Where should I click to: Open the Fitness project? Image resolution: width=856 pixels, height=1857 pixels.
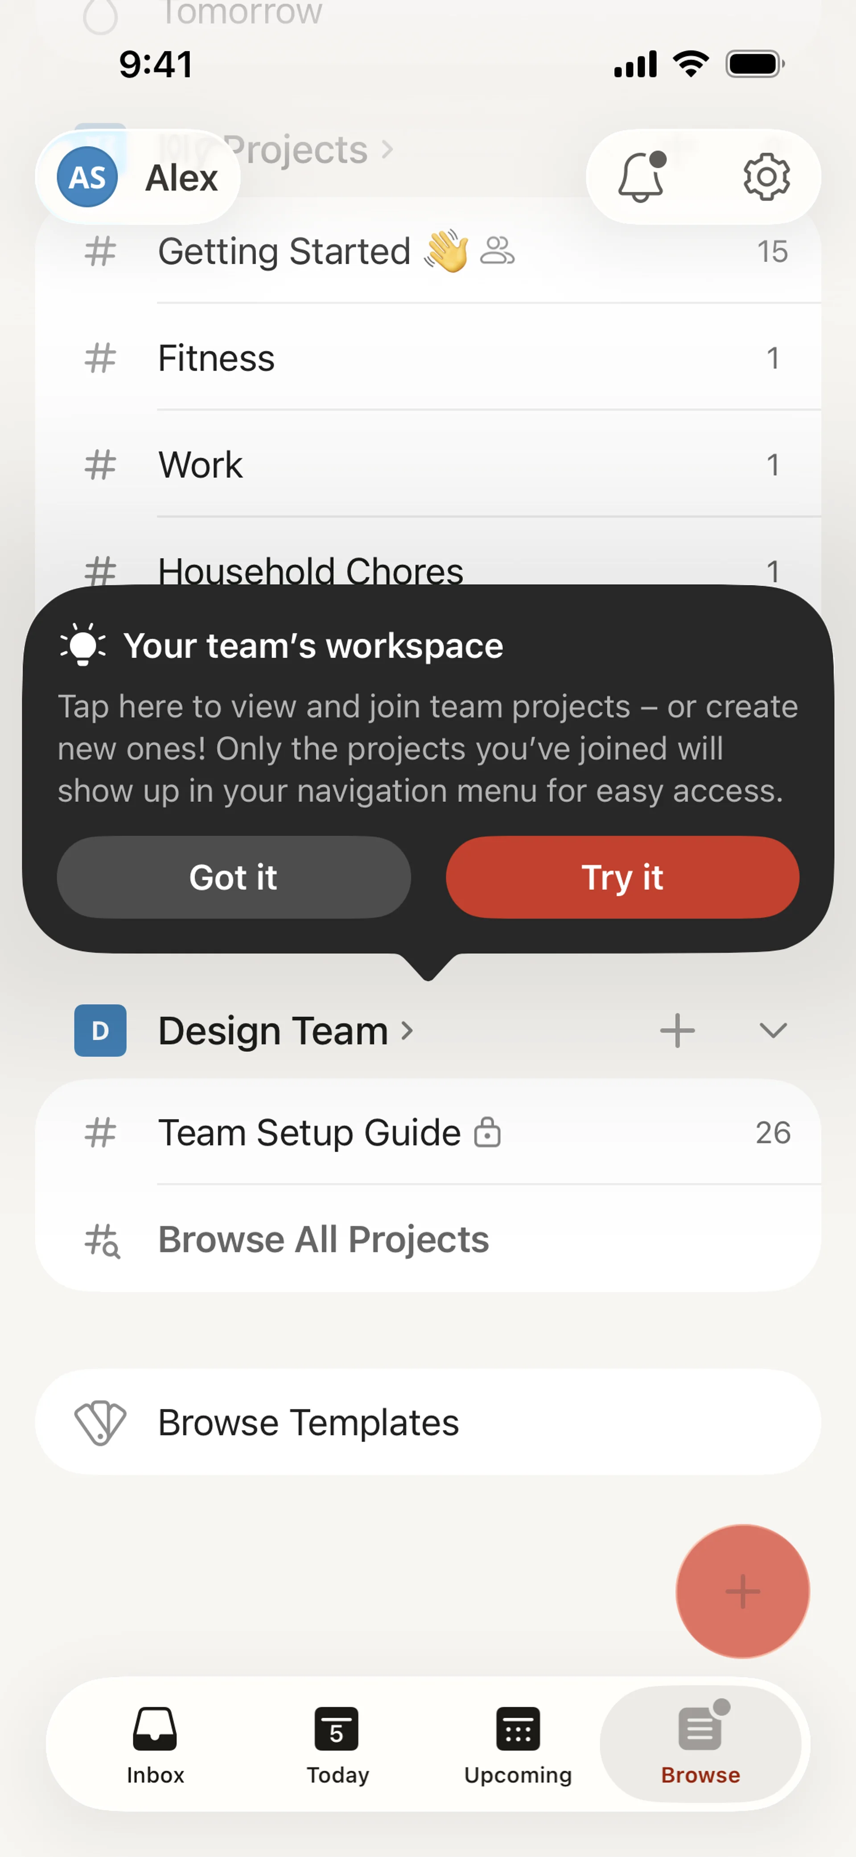point(216,358)
